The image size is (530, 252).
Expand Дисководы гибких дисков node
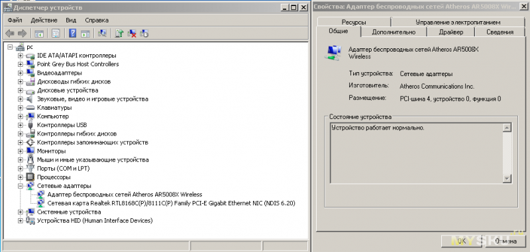[21, 81]
